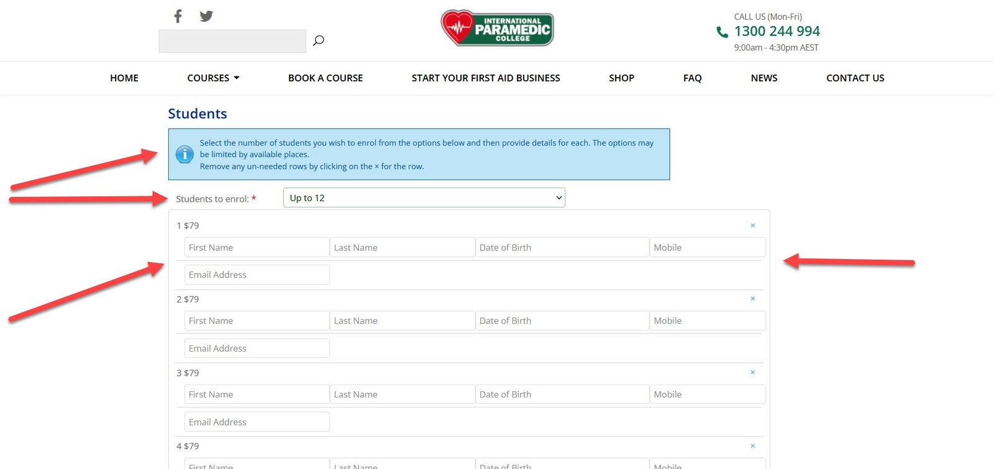Remove student row 3 with ×

pos(752,372)
